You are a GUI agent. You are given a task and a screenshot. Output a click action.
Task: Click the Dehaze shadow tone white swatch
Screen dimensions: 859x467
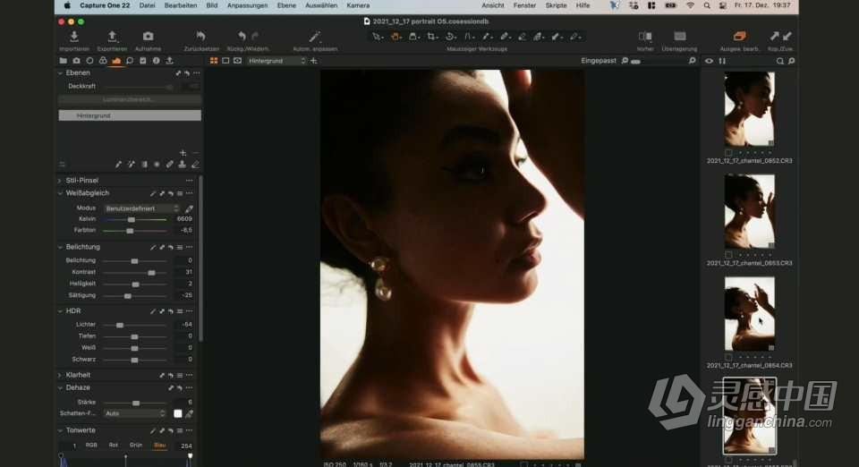coord(177,414)
